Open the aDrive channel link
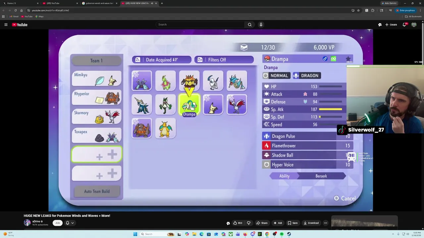This screenshot has width=424, height=238. [36, 221]
